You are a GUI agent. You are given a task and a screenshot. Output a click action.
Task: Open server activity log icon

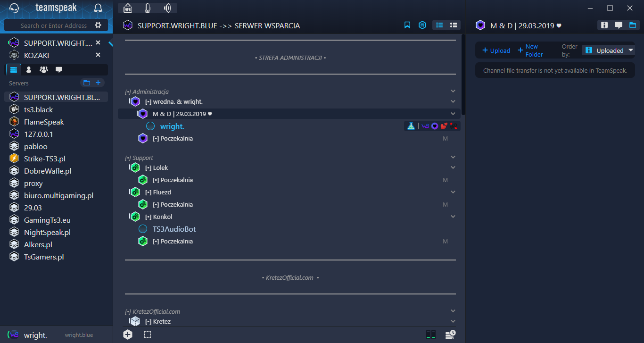point(450,335)
